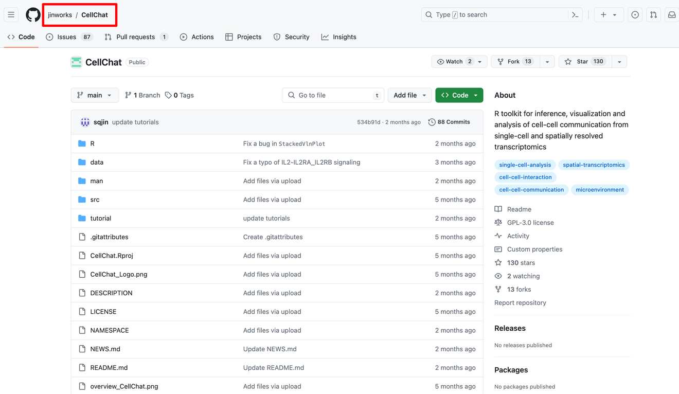Screen dimensions: 679x394
Task: Click the plus create-new icon
Action: pyautogui.click(x=603, y=15)
